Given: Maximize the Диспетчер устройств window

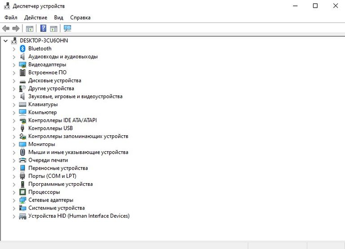Looking at the screenshot, I should point(315,6).
